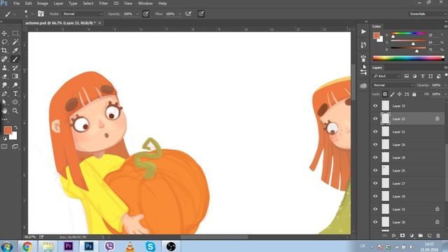The image size is (448, 252).
Task: Open the Edit Toolbar three-dots button
Action: pyautogui.click(x=4, y=120)
